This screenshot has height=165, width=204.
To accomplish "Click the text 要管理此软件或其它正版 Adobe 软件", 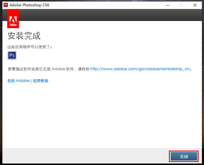I will [x=41, y=69].
